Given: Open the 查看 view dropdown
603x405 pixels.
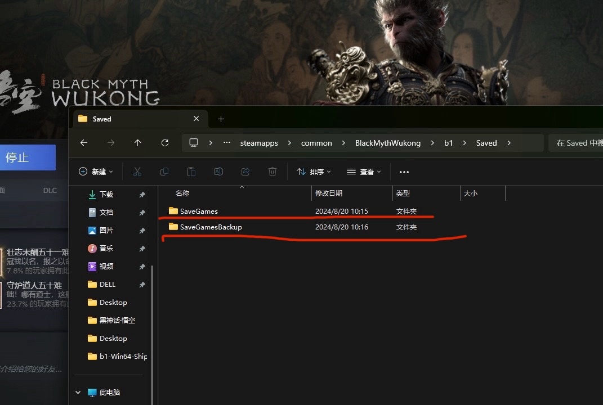Looking at the screenshot, I should pos(364,172).
